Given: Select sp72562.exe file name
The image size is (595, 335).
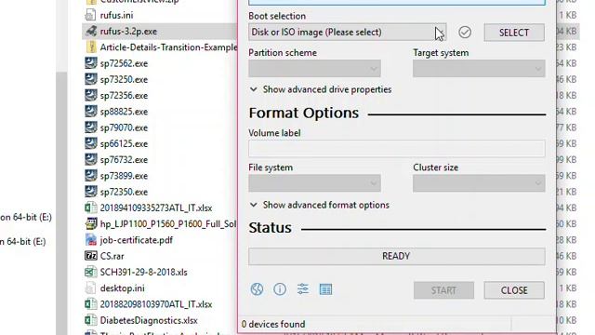Looking at the screenshot, I should tap(124, 63).
